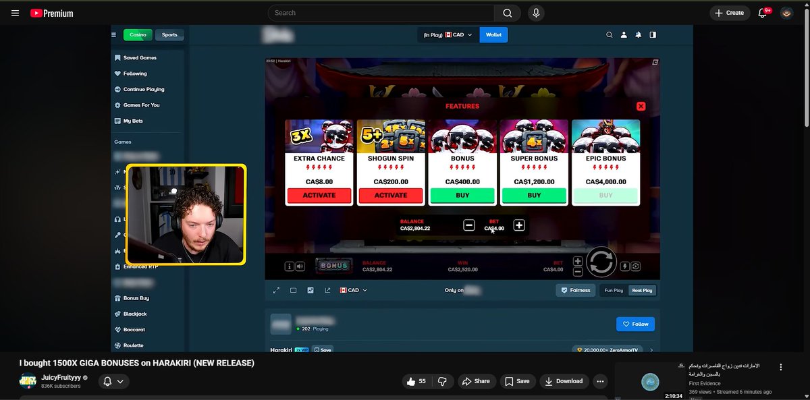This screenshot has height=400, width=810.
Task: Expand the subscription notification bell dropdown
Action: (113, 381)
